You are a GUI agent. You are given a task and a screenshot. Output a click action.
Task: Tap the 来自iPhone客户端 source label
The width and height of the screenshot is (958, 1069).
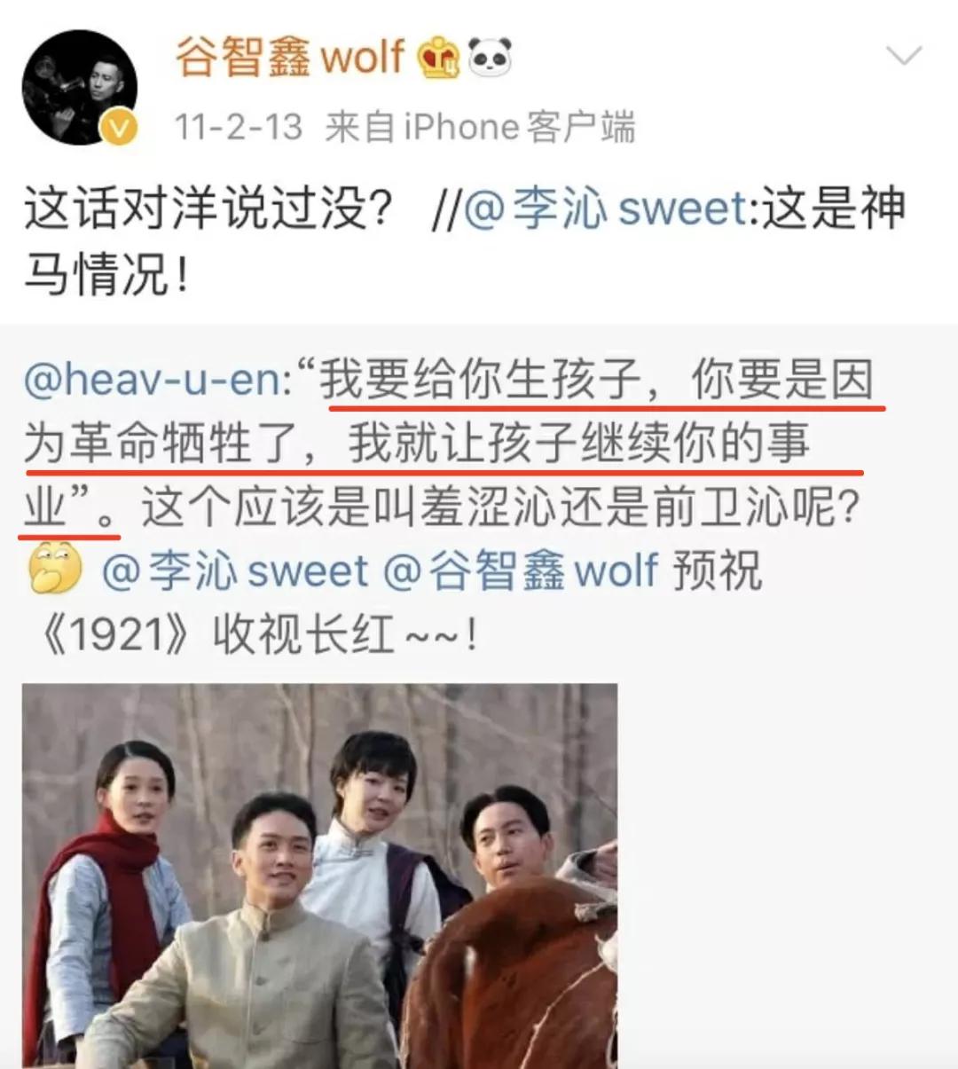tap(480, 127)
